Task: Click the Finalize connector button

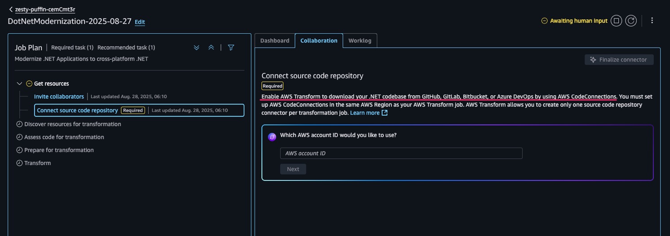Action: tap(619, 60)
